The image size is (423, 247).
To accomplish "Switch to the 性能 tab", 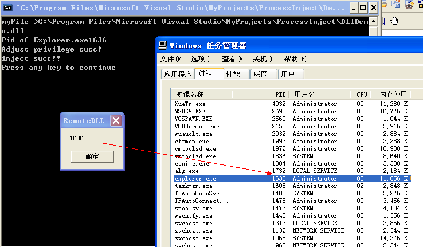I will 237,74.
